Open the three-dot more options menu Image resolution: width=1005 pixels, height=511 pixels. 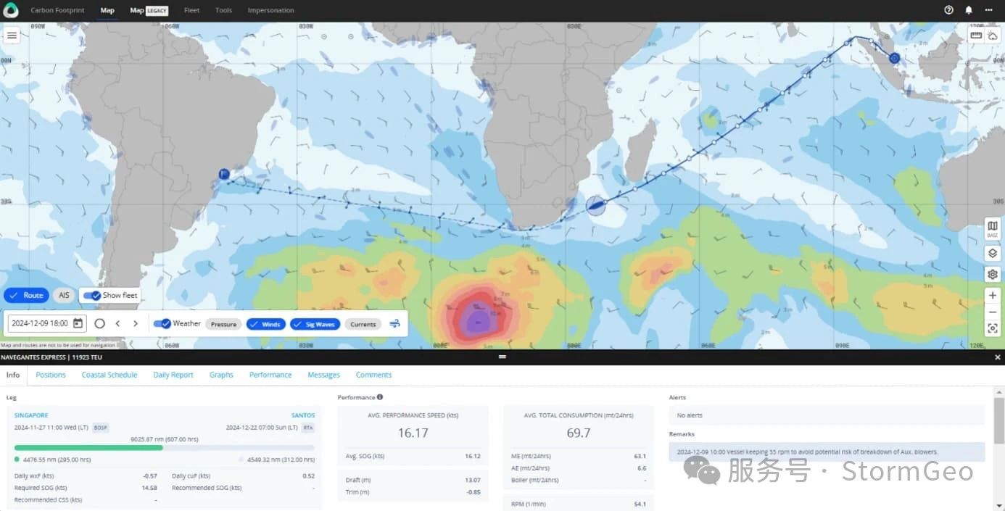pyautogui.click(x=988, y=10)
